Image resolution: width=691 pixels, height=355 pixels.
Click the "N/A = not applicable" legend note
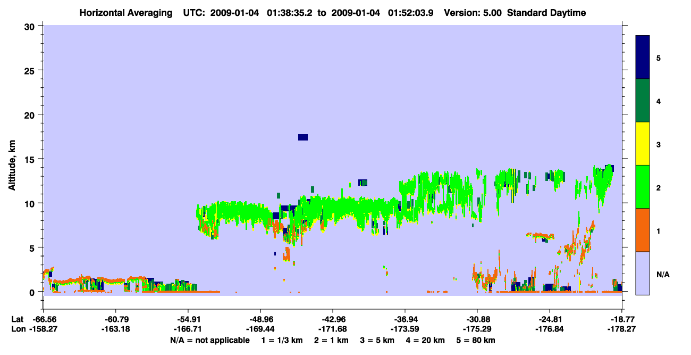(x=209, y=340)
